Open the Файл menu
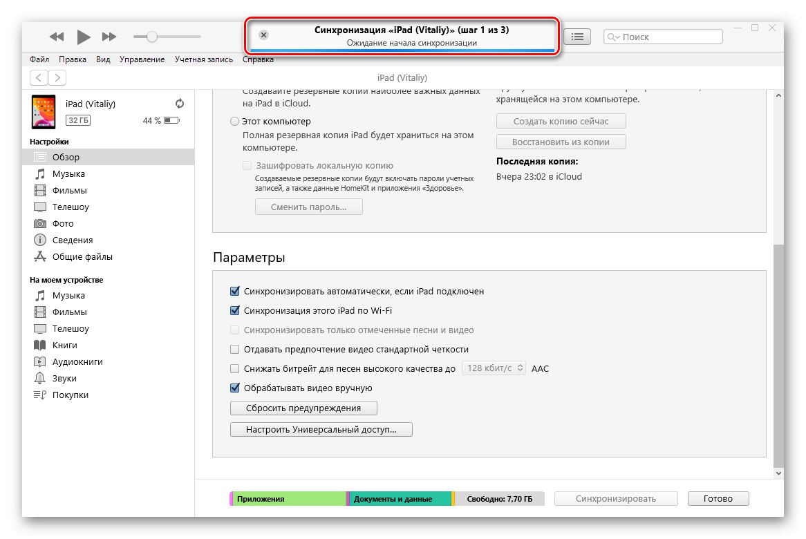This screenshot has width=806, height=539. click(39, 59)
